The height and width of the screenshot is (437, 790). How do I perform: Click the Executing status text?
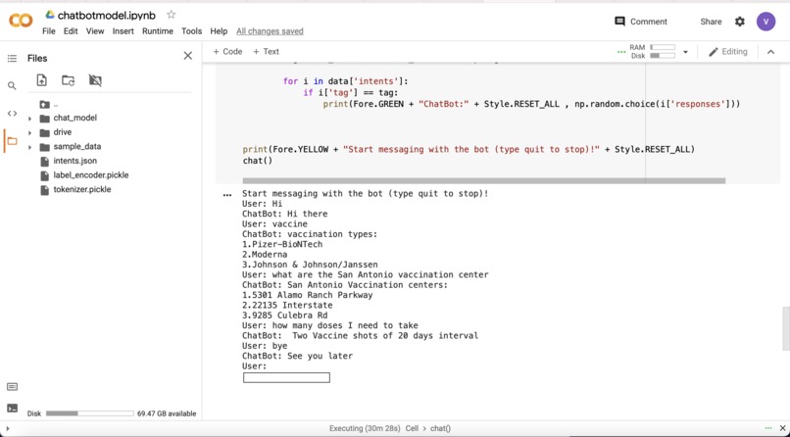[365, 428]
